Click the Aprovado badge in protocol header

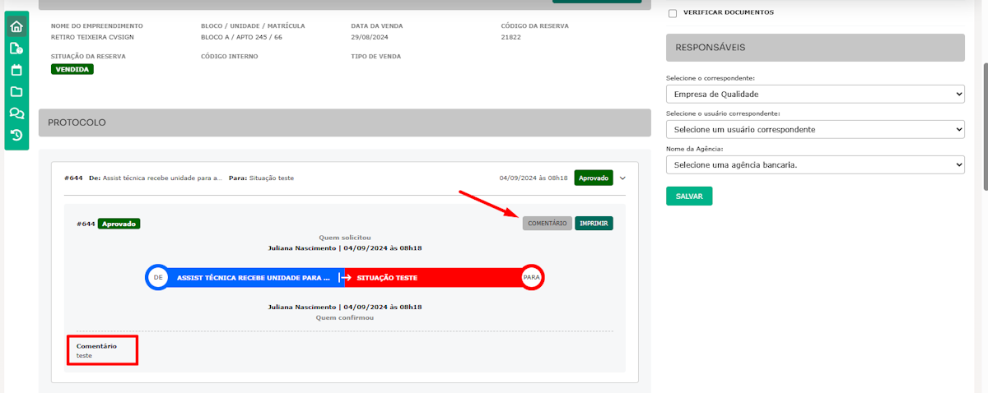(594, 178)
